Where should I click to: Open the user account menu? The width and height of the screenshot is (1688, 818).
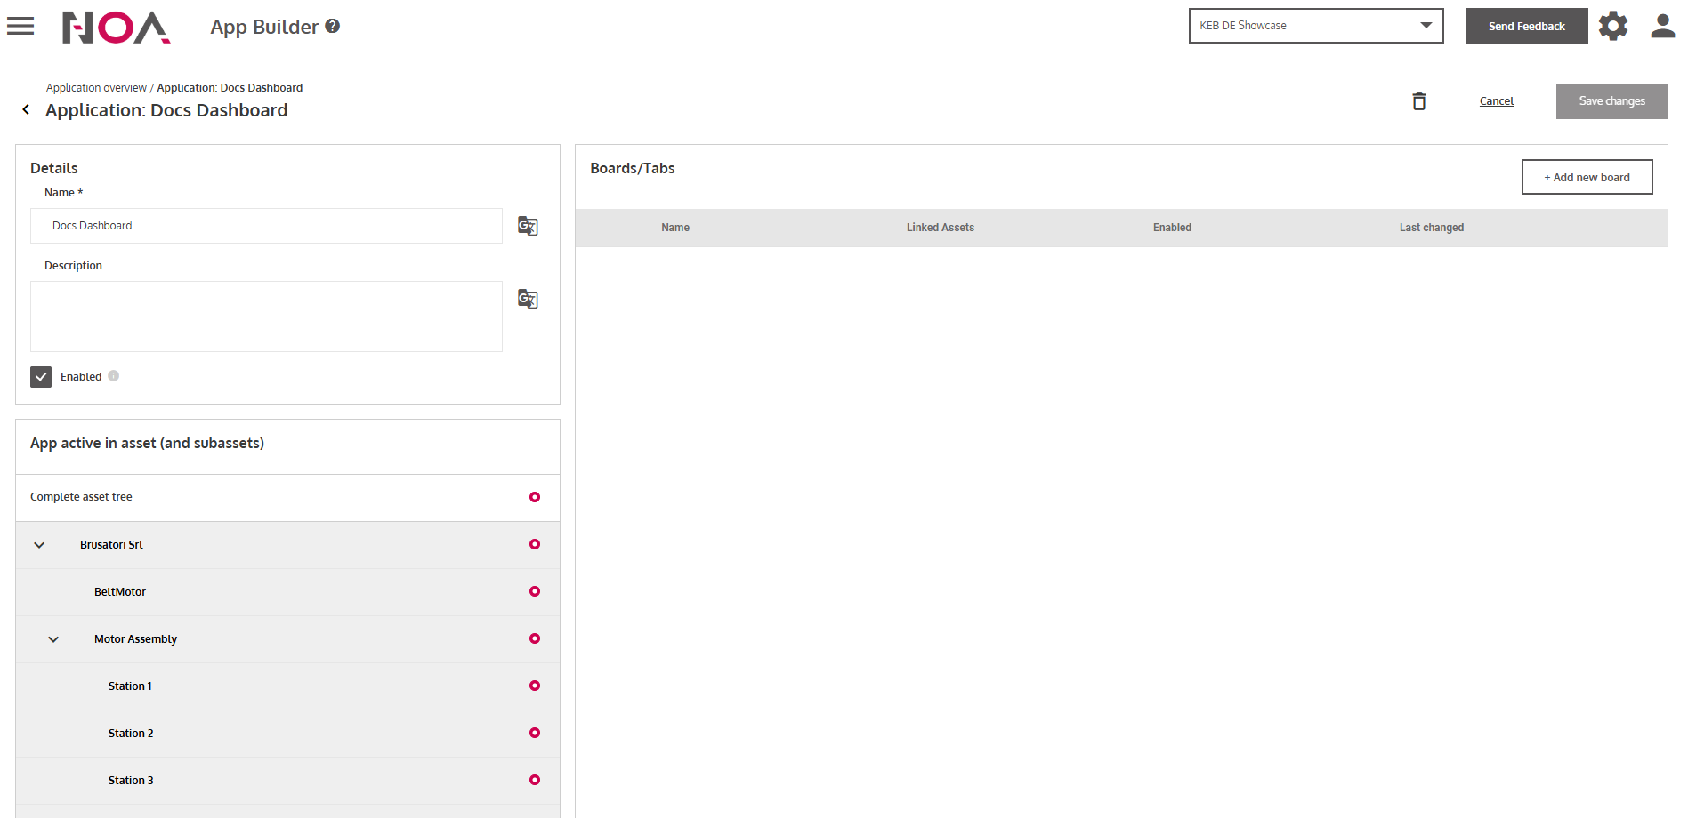(x=1662, y=27)
